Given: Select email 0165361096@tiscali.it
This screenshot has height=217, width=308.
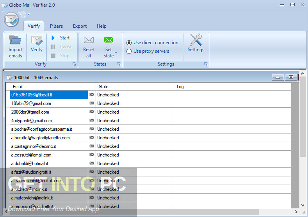Looking at the screenshot, I should click(x=49, y=95).
